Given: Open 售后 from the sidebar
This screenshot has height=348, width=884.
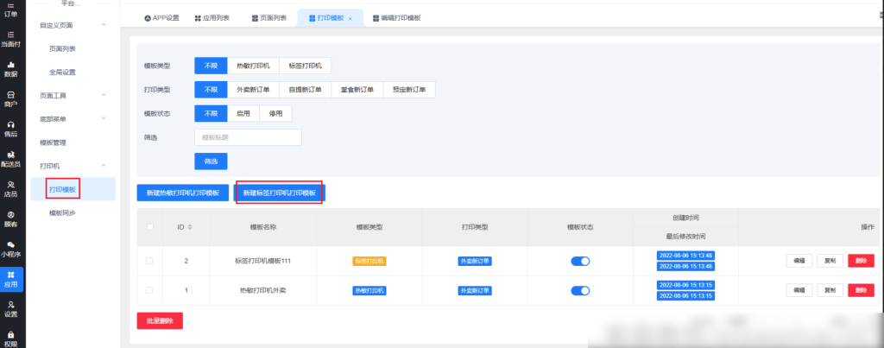Looking at the screenshot, I should pos(10,129).
